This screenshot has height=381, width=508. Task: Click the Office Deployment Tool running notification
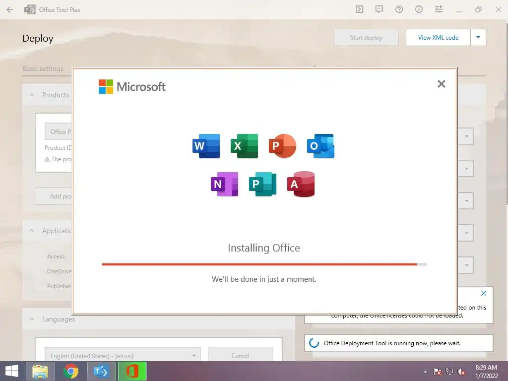pos(398,343)
